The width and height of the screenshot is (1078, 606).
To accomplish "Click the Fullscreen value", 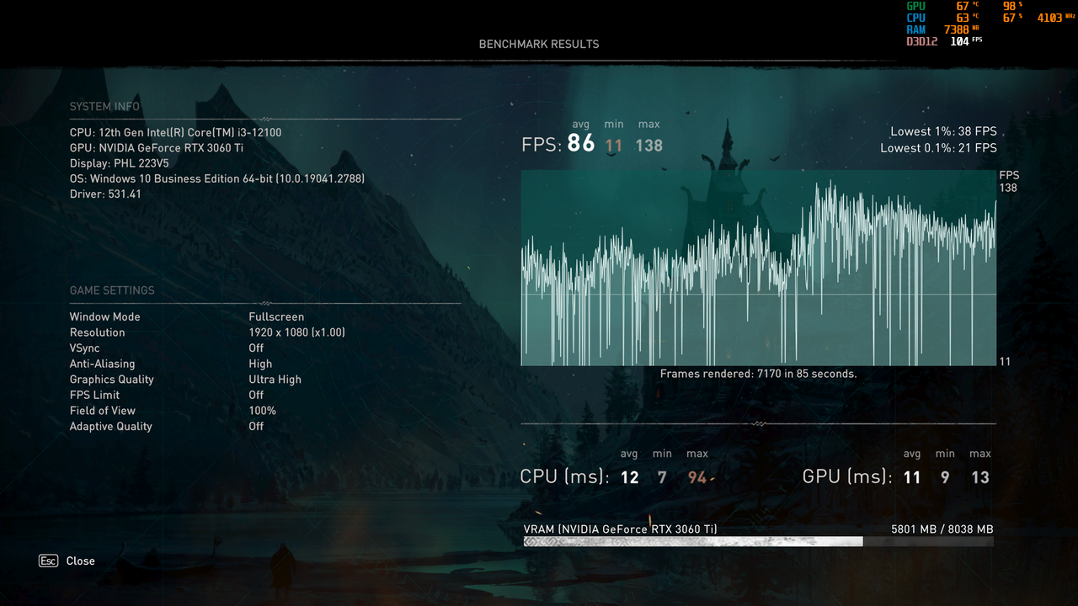I will 276,317.
